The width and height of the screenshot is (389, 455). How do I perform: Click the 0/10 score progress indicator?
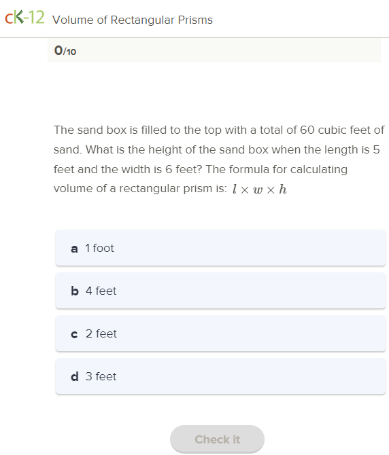(65, 51)
